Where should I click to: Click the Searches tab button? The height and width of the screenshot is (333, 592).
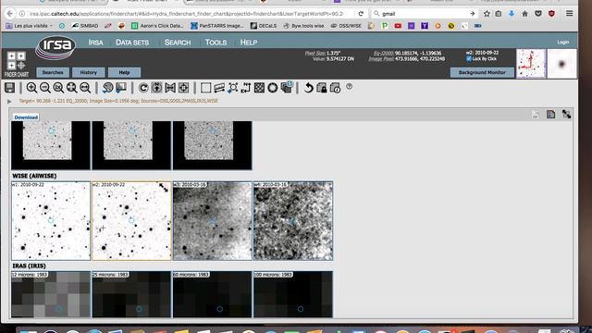click(53, 72)
